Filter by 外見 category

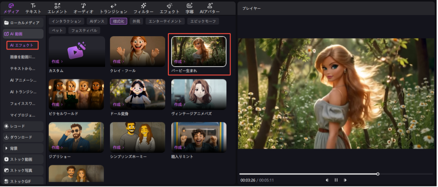tap(136, 21)
